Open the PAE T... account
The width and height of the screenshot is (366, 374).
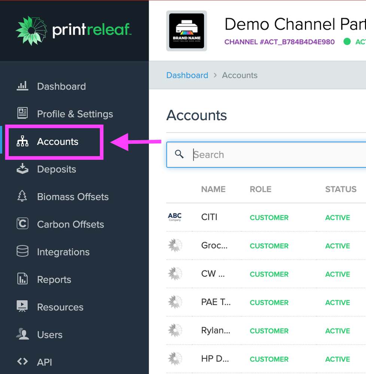tap(216, 302)
